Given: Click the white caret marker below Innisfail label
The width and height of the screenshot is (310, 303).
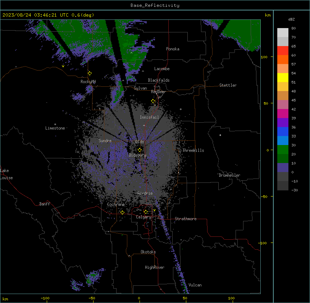Looking at the screenshot, I should pyautogui.click(x=144, y=125).
